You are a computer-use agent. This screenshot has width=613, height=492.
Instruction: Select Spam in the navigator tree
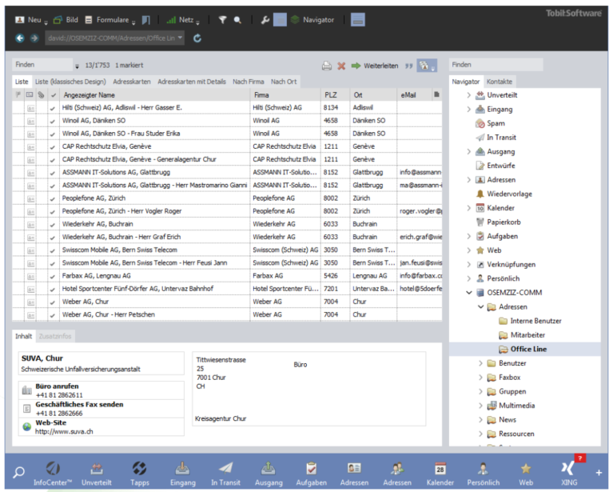pyautogui.click(x=490, y=123)
